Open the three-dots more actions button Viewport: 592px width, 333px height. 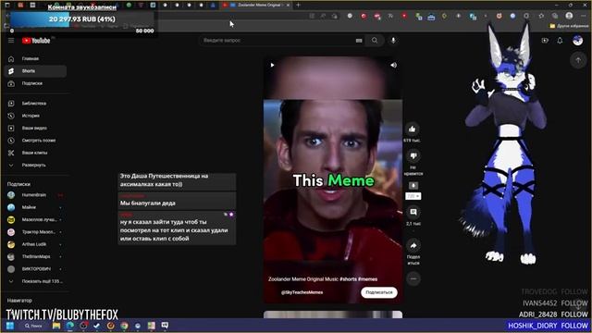pos(413,279)
